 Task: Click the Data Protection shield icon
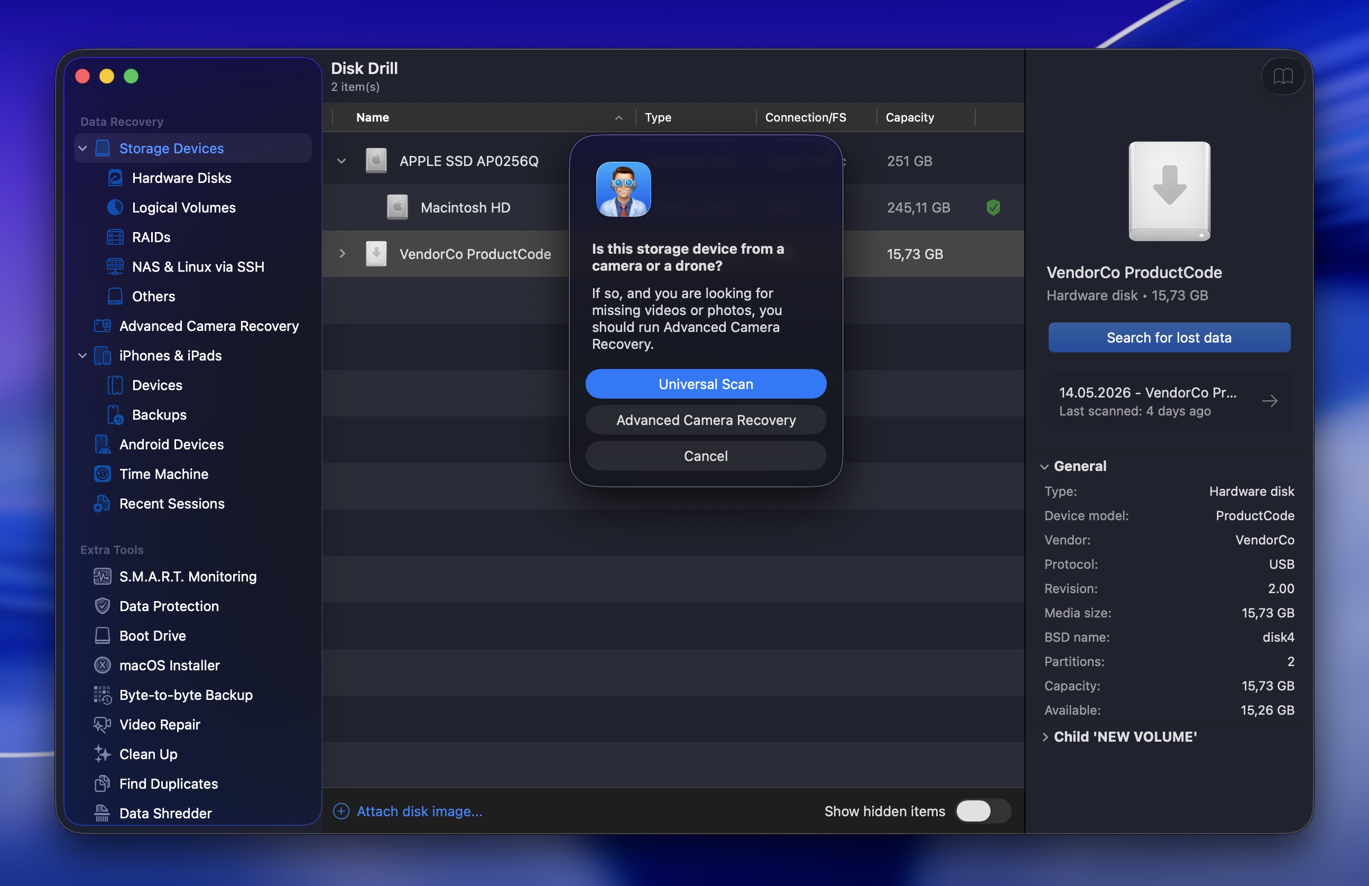coord(103,606)
